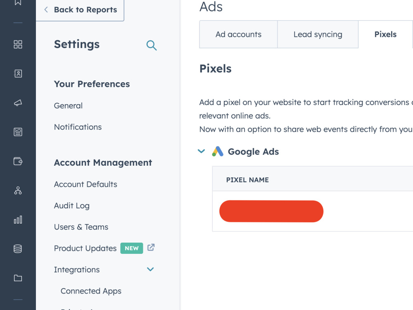Open the bookmarks icon in sidebar
The height and width of the screenshot is (310, 413).
click(18, 2)
